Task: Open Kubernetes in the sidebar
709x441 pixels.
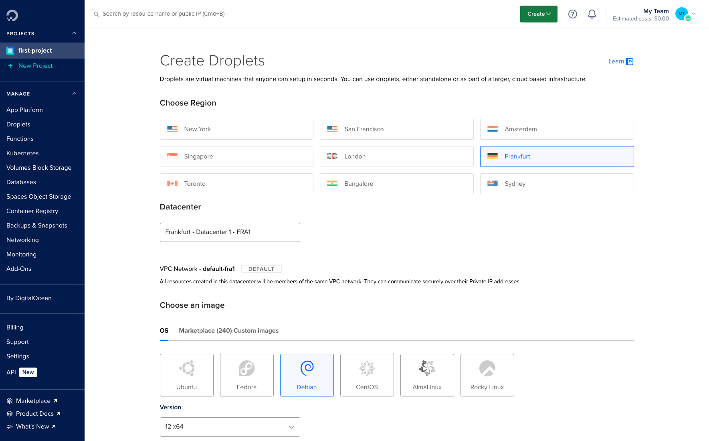Action: pos(22,153)
